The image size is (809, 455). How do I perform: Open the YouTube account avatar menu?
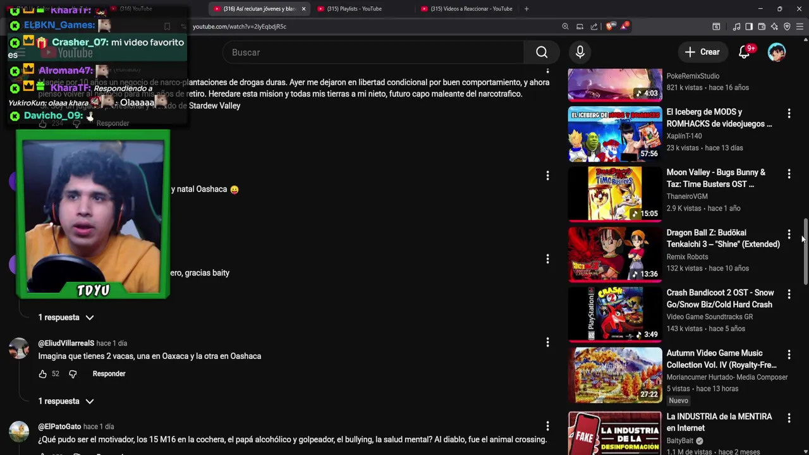777,52
